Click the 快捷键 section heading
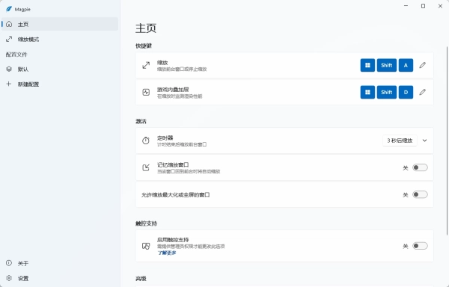 coord(144,46)
